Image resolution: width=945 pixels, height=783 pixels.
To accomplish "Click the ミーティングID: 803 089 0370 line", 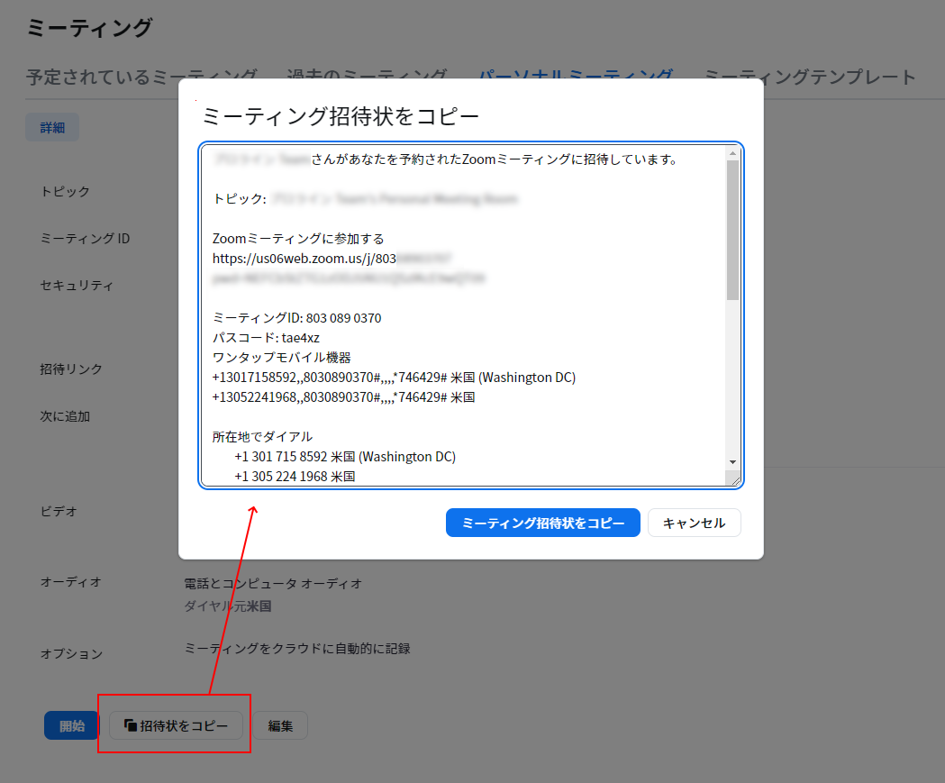I will (296, 318).
